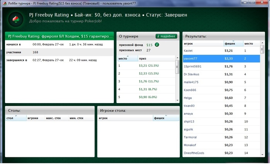This screenshot has width=270, height=165.
Task: Select player Helga in results
Action: 221,98
